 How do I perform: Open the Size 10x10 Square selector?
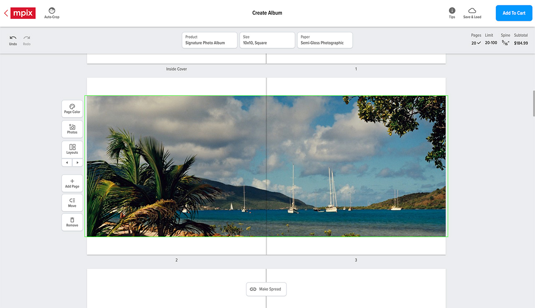tap(267, 40)
